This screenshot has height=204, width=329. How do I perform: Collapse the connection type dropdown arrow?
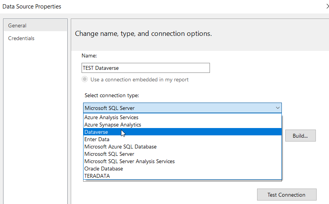[278, 108]
